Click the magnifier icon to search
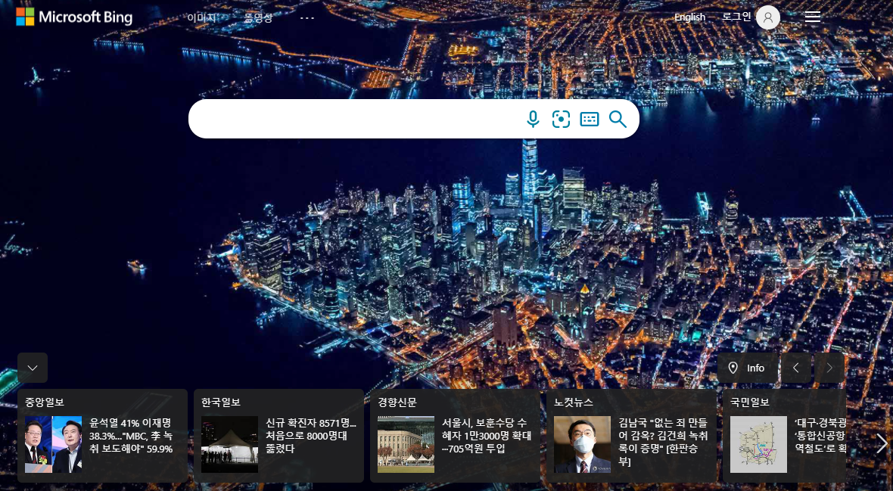 618,119
